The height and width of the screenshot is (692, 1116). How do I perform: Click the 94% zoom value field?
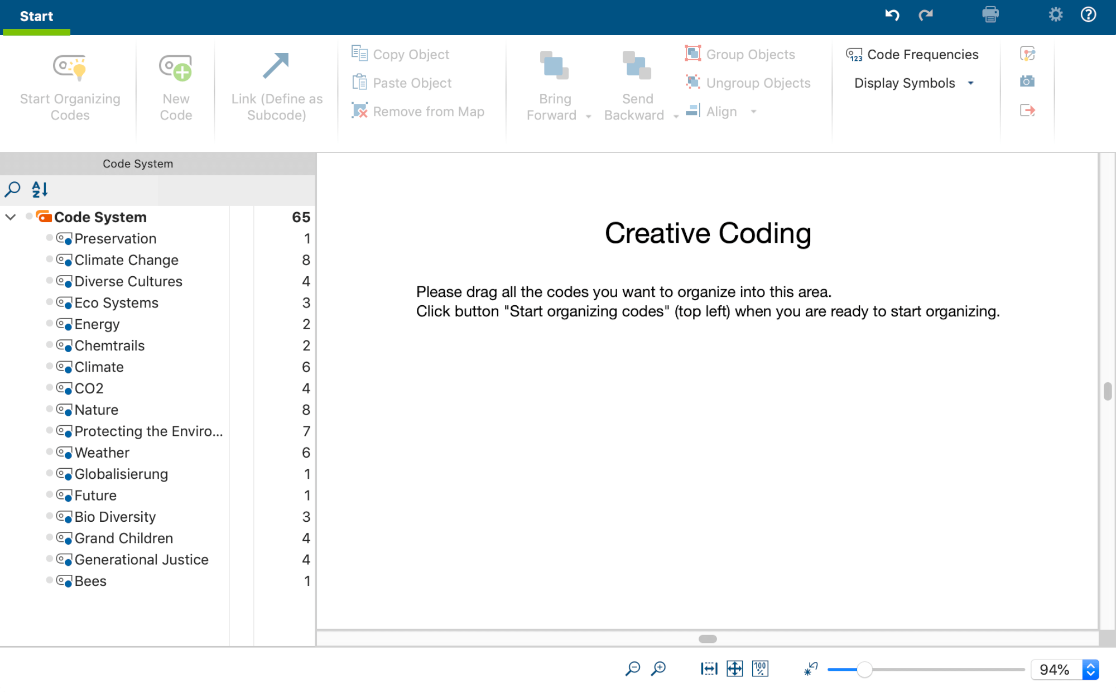click(x=1057, y=669)
